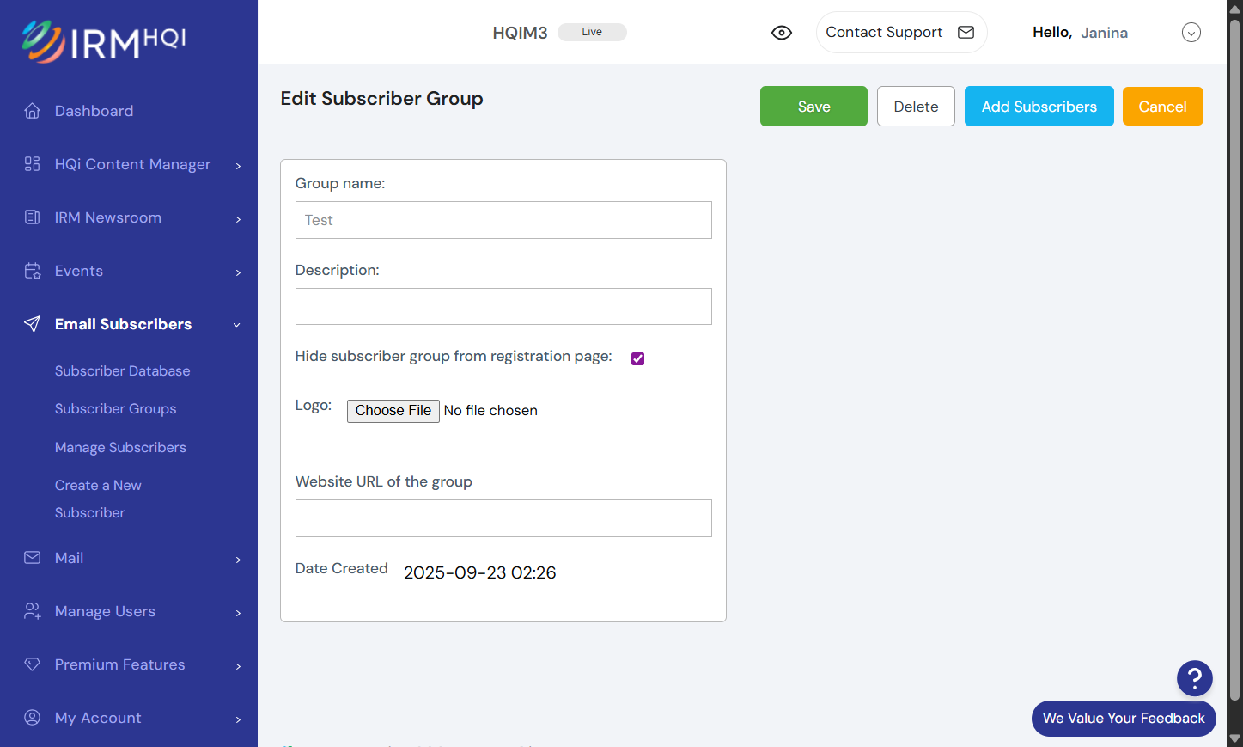Click the My Account menu label
Image resolution: width=1243 pixels, height=747 pixels.
pyautogui.click(x=98, y=718)
